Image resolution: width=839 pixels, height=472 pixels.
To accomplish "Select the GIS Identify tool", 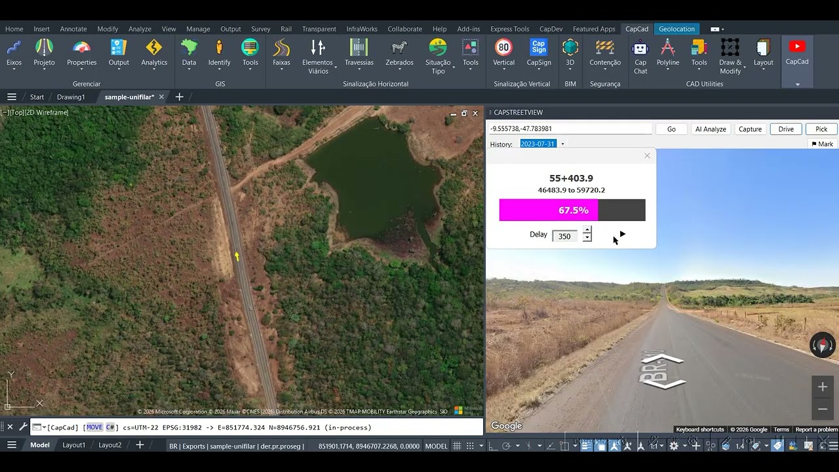I will pos(219,53).
